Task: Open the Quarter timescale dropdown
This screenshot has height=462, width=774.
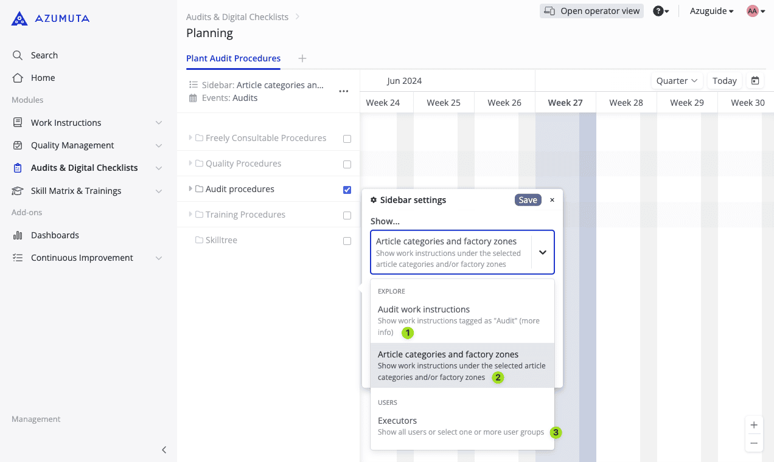Action: tap(677, 81)
